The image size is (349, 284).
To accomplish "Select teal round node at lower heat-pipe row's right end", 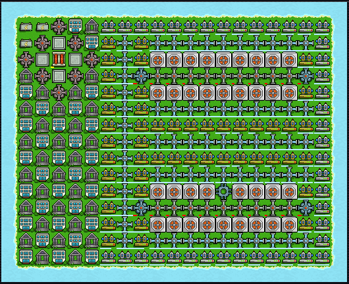I will (306, 208).
